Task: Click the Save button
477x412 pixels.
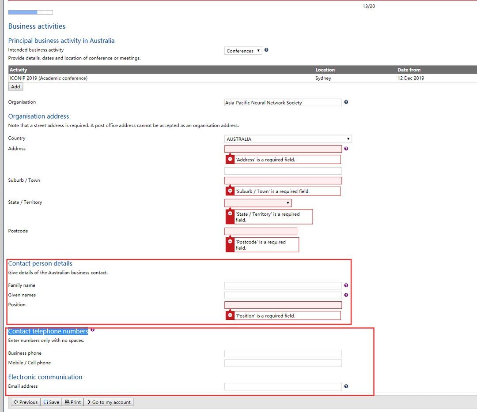Action: (x=51, y=402)
